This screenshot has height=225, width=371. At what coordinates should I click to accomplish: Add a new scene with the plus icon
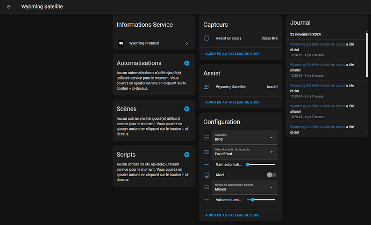pyautogui.click(x=187, y=108)
